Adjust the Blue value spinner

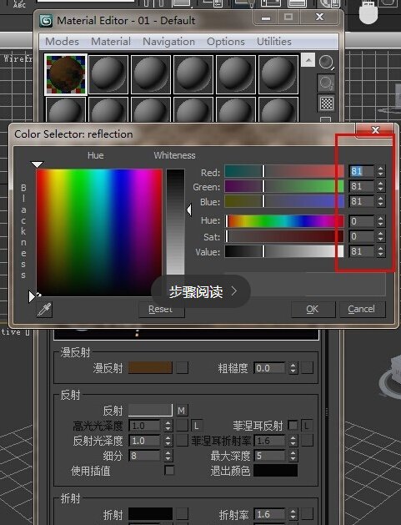381,201
